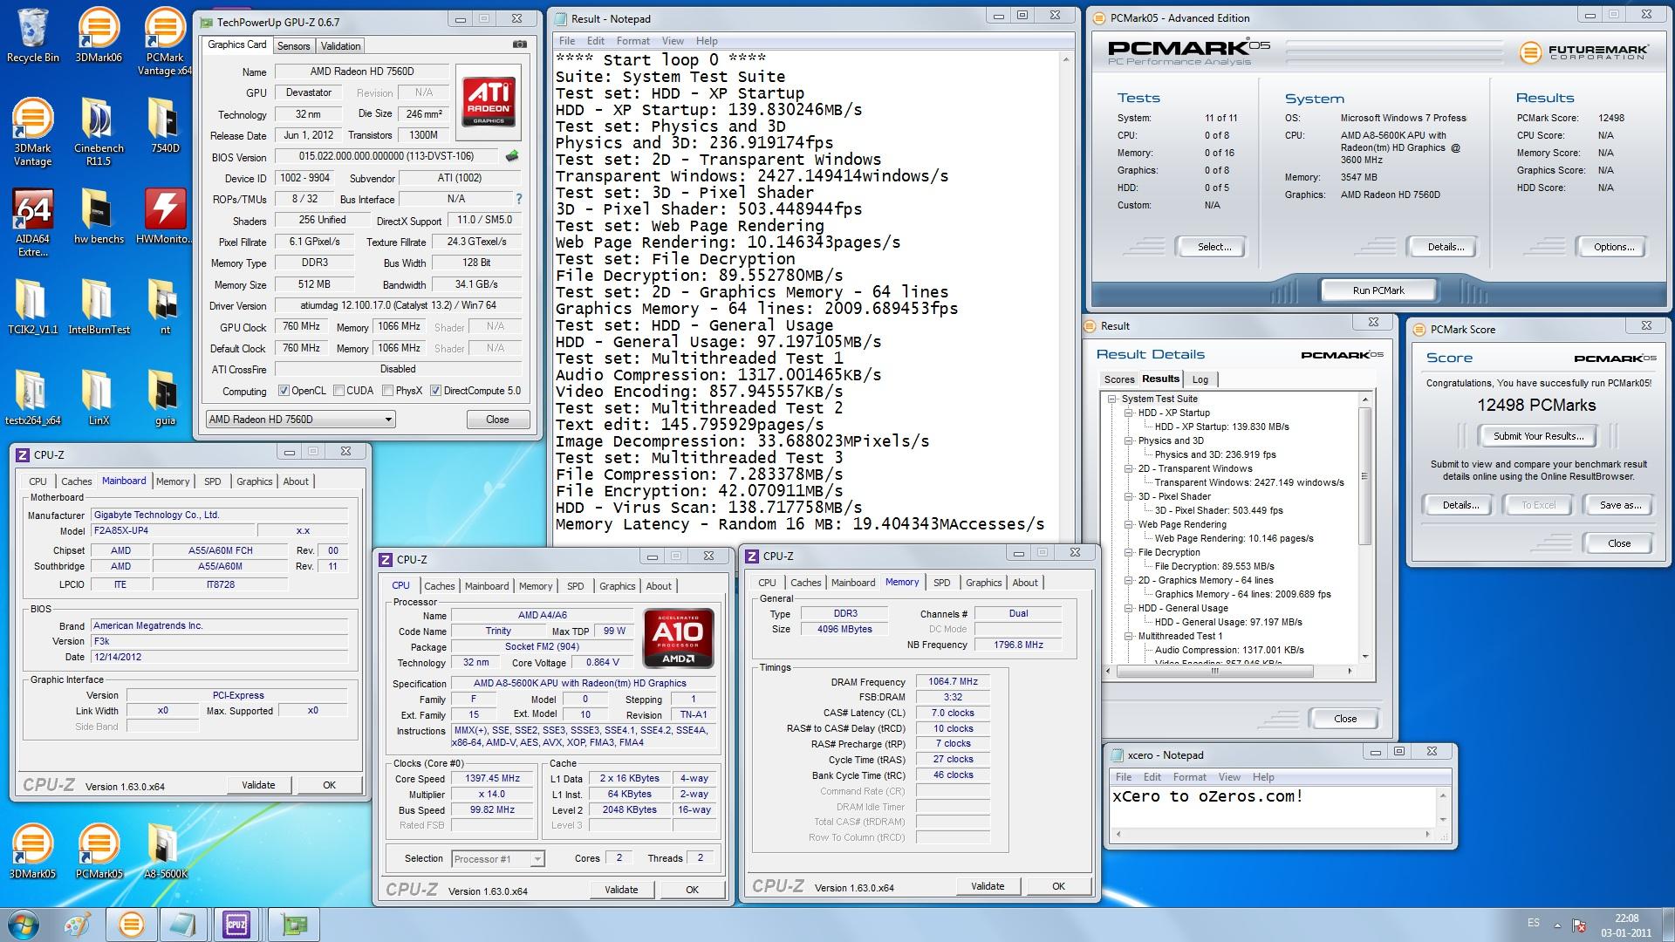Open the GPU selection dropdown in GPU-Z
1675x942 pixels.
coord(300,420)
